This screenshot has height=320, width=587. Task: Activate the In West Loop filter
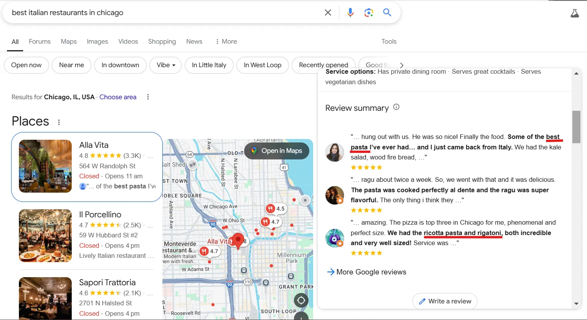pos(263,65)
